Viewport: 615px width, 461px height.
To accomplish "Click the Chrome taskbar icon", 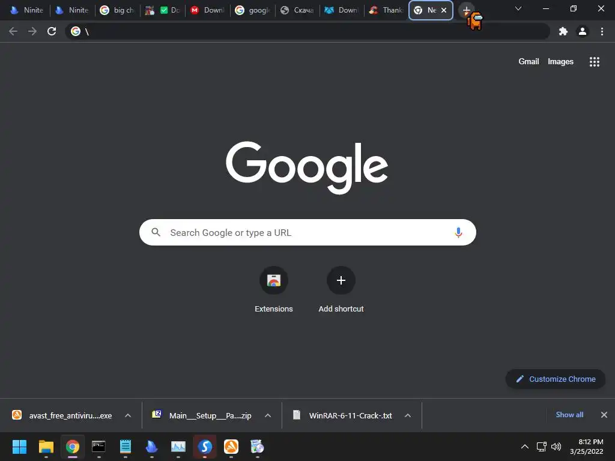I will (72, 447).
